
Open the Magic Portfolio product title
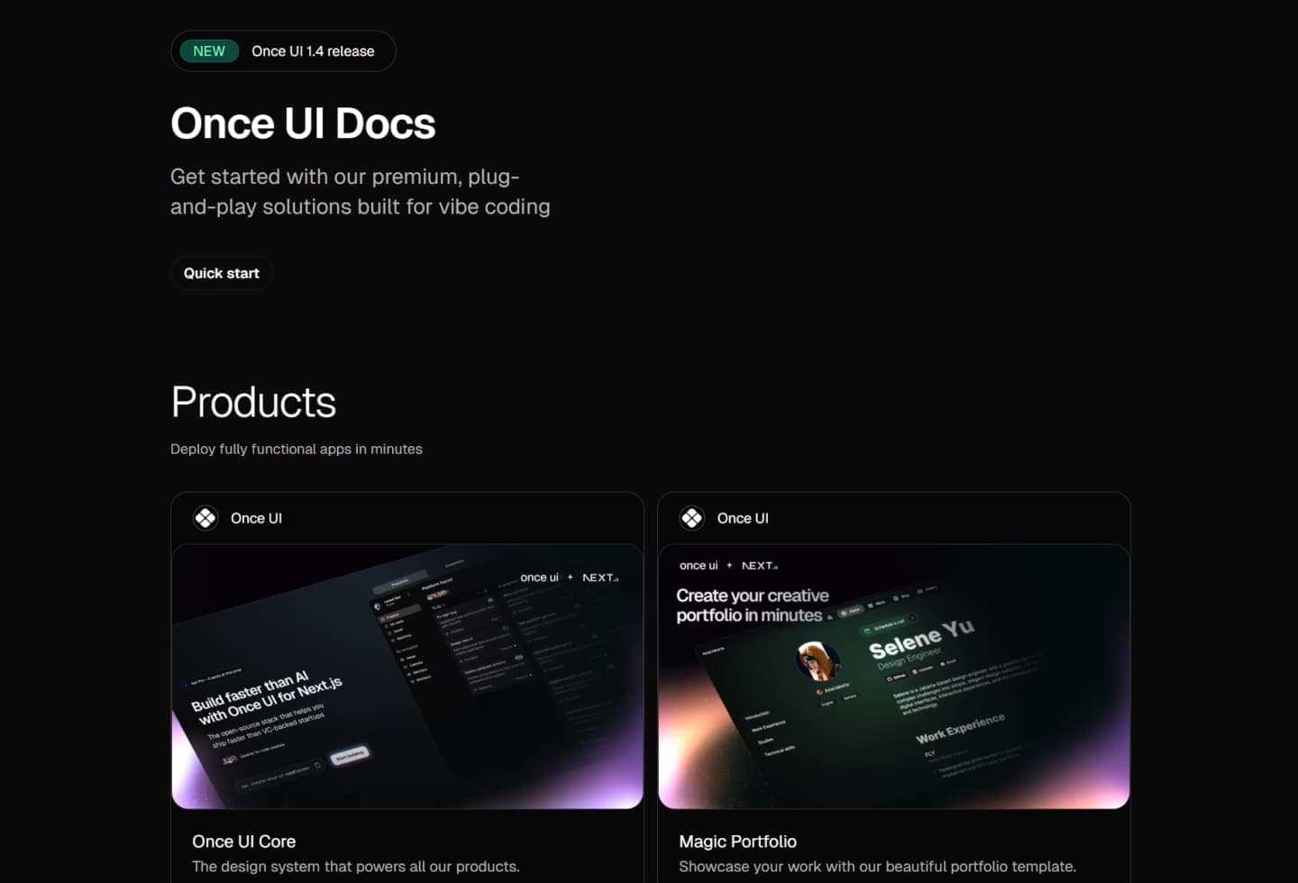point(737,842)
